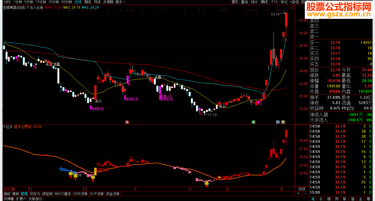
Task: Select the DDE决策 indicator tab
Action: [80, 194]
